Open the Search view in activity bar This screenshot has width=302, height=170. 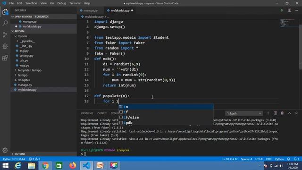[x=5, y=23]
